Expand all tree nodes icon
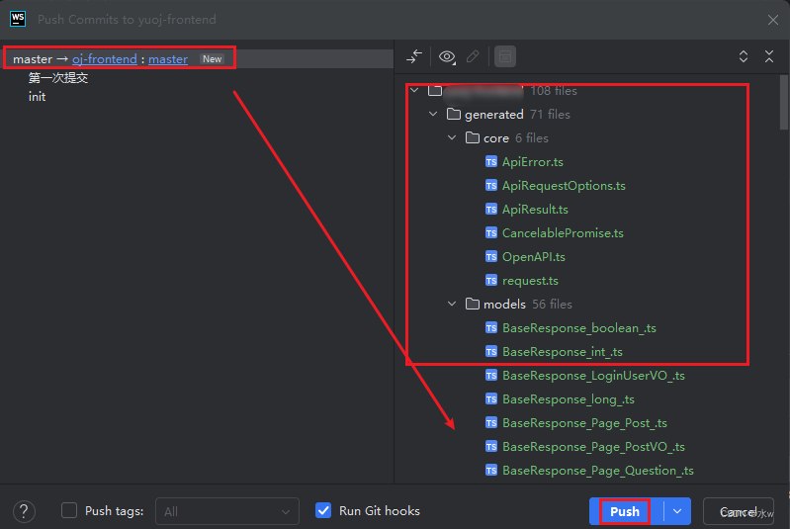The height and width of the screenshot is (529, 790). tap(744, 56)
